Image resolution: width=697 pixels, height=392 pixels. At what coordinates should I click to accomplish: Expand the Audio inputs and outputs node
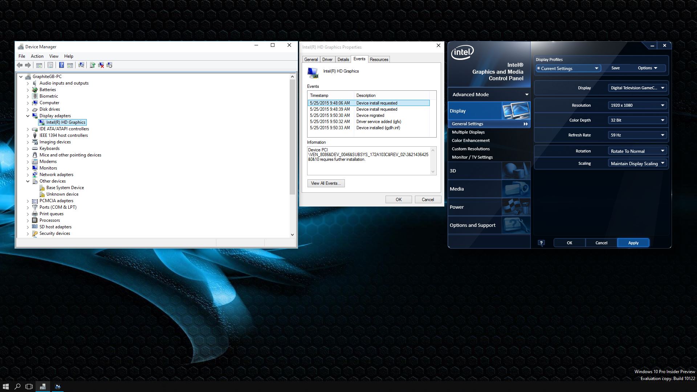tap(28, 83)
